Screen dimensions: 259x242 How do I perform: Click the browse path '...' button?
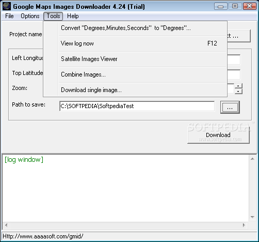(230, 107)
